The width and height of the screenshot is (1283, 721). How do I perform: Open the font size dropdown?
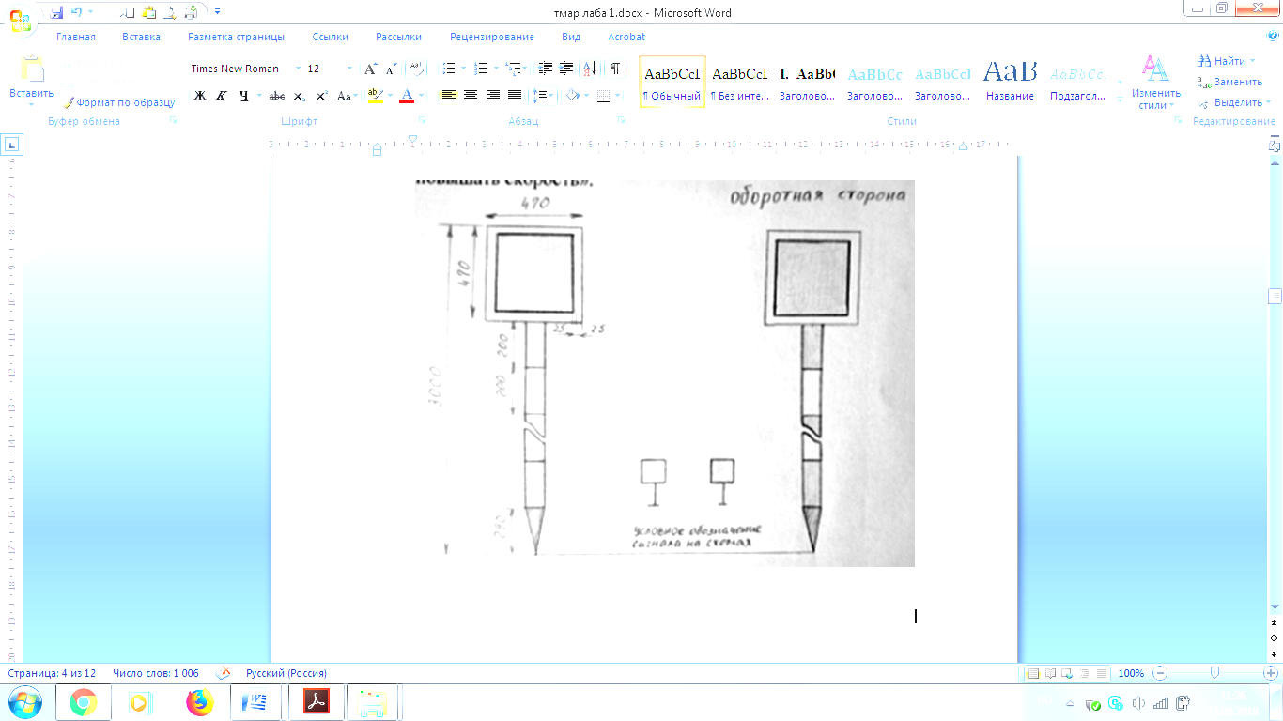click(x=350, y=69)
